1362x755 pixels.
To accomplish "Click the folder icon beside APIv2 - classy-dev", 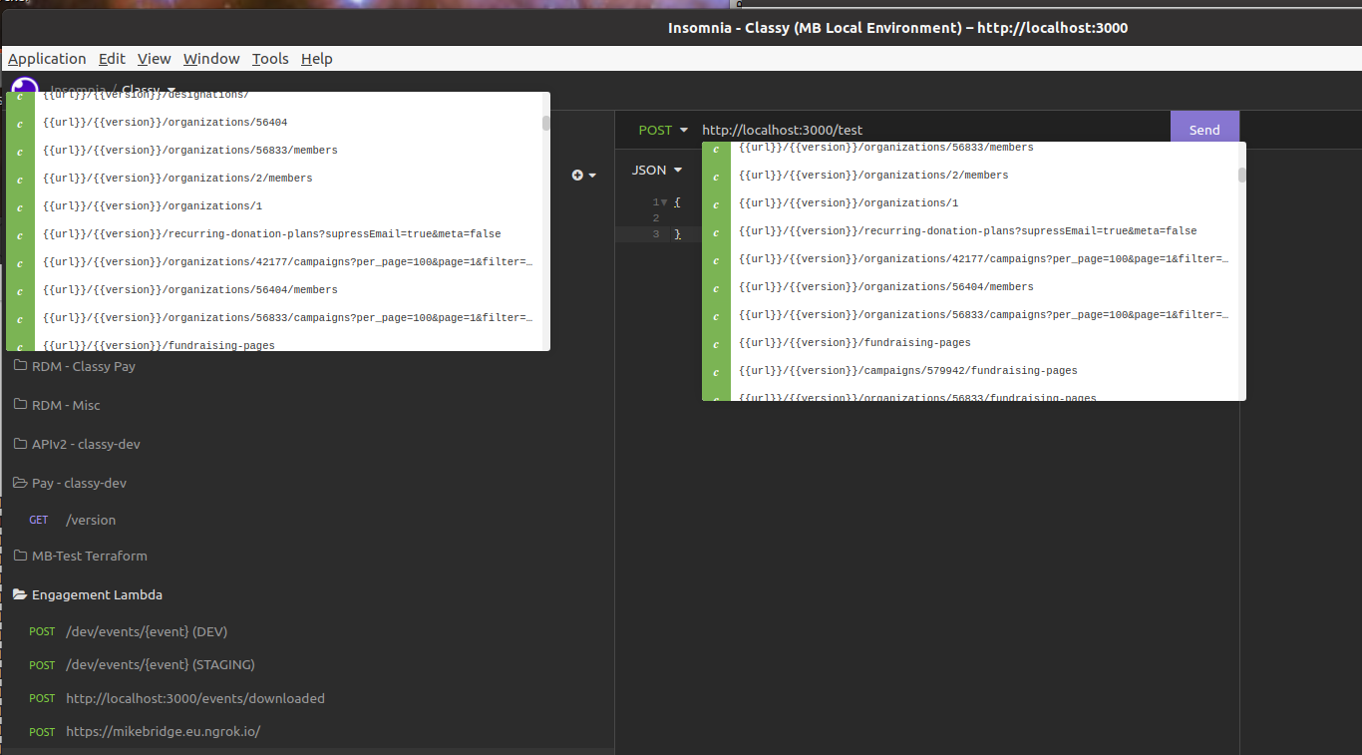I will 19,444.
